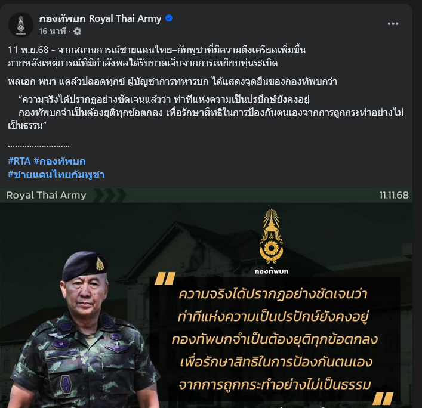Open the #กองทัพบก hashtag link

60,161
